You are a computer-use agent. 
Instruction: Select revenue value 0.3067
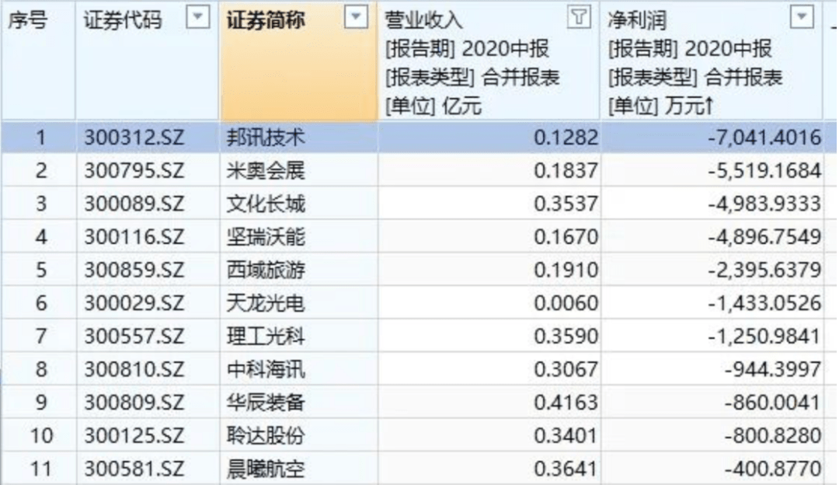(566, 370)
